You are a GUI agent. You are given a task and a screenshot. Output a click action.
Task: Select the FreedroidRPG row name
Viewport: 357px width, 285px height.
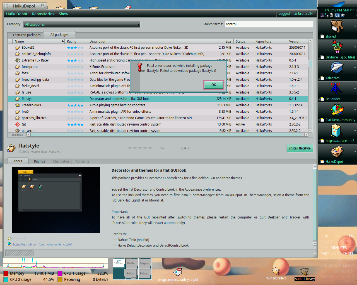pyautogui.click(x=32, y=105)
